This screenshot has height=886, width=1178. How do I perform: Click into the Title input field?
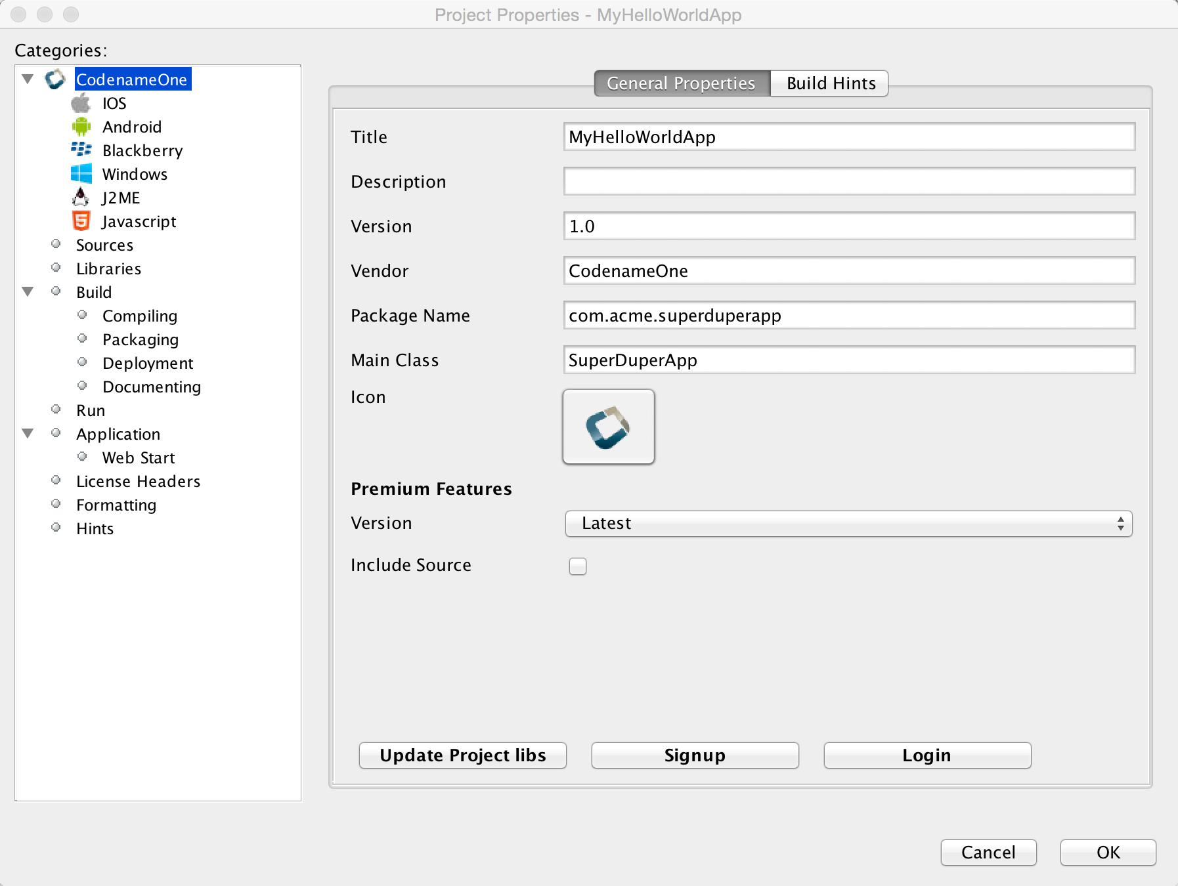click(x=849, y=137)
